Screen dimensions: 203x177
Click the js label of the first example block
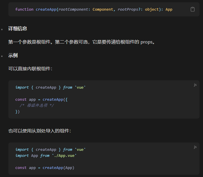(x=195, y=85)
